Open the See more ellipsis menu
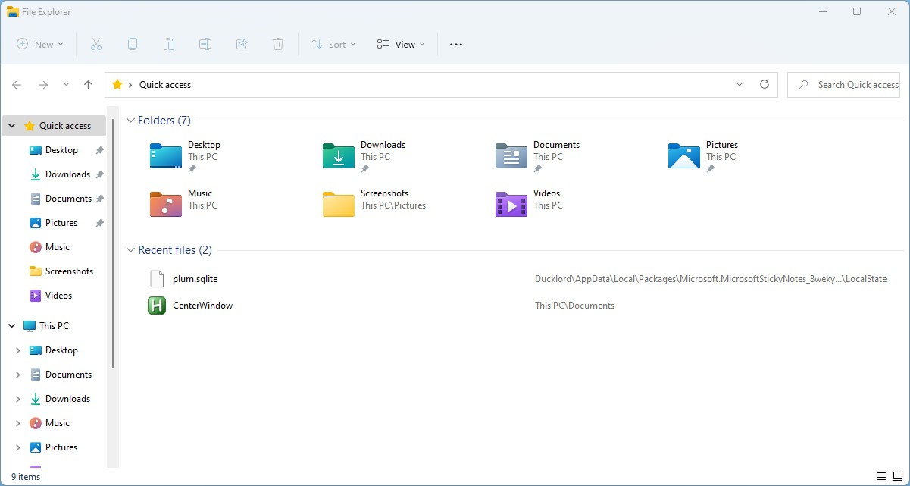 456,45
